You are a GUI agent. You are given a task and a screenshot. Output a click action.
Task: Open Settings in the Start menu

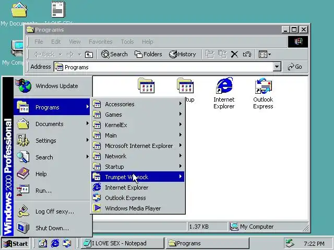coord(52,141)
